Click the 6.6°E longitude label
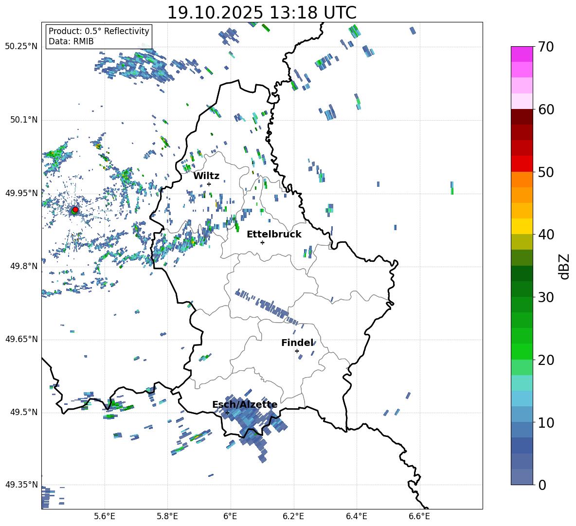The height and width of the screenshot is (526, 576). click(419, 516)
